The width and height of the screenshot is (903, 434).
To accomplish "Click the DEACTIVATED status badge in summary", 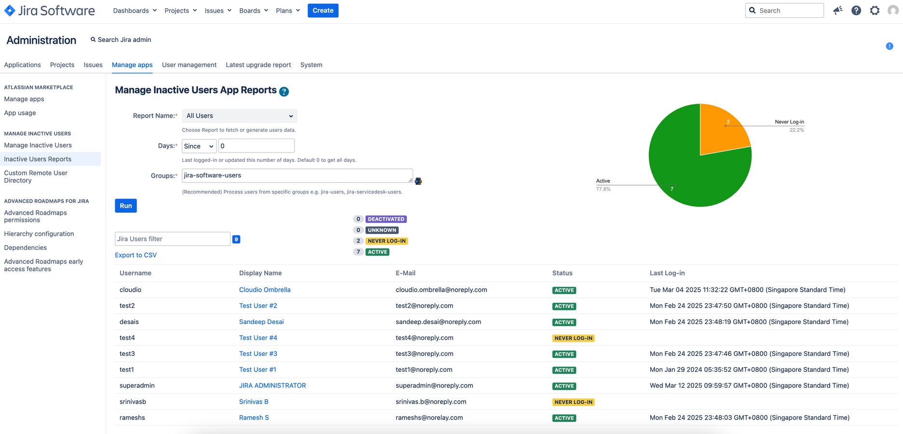I will [386, 219].
